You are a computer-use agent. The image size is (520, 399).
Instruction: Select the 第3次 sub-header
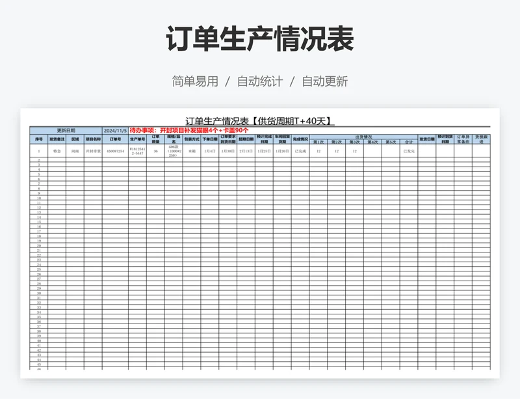click(x=354, y=142)
